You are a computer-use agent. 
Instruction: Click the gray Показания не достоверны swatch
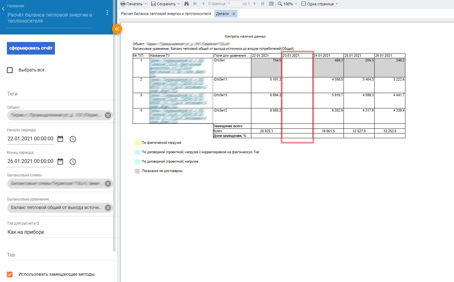[x=137, y=171]
